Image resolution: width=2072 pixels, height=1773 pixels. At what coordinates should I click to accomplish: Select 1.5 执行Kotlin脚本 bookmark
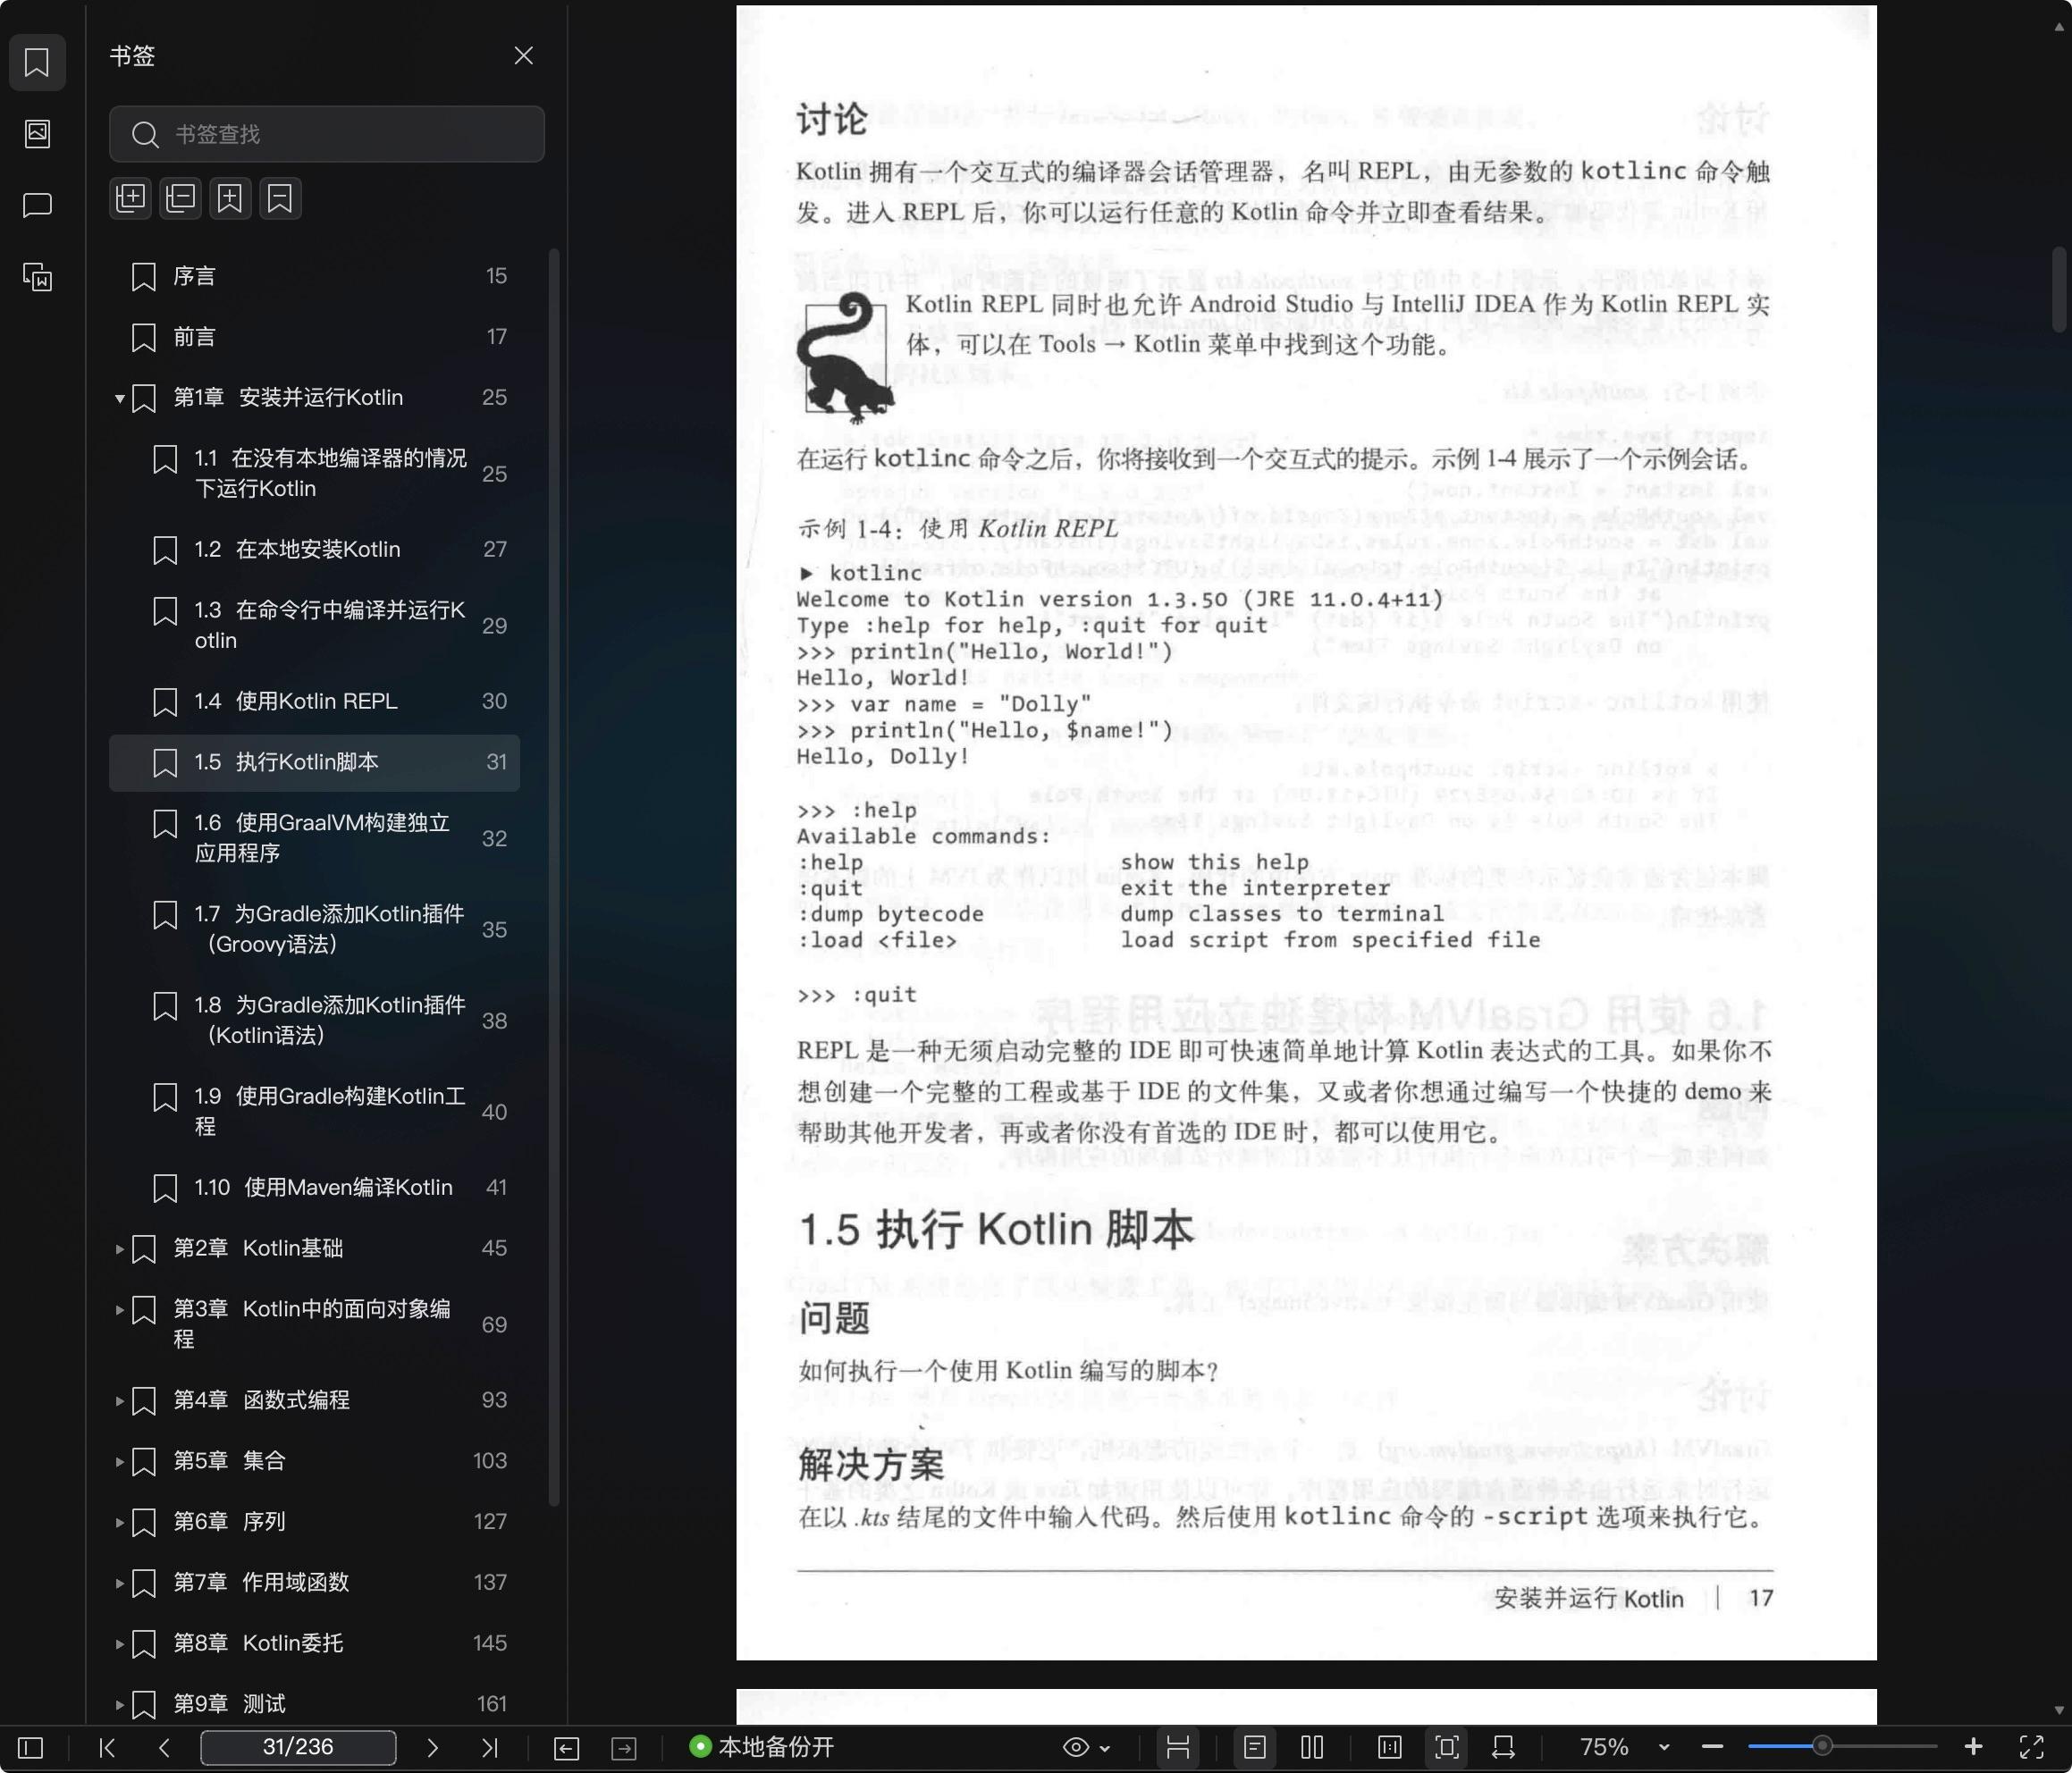[314, 762]
